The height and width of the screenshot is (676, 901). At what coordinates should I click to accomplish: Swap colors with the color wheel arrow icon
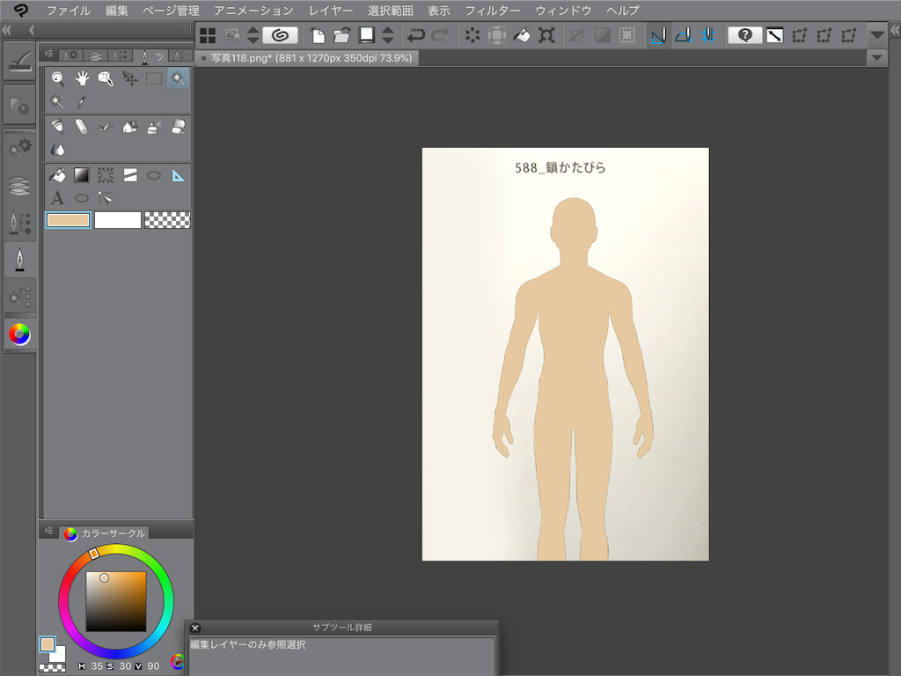click(178, 662)
